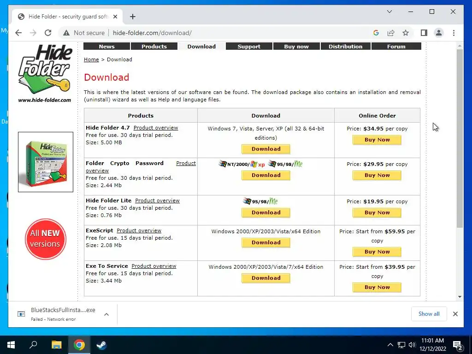Screen dimensions: 472x354
Task: Download Exe To Service
Action: pyautogui.click(x=266, y=278)
